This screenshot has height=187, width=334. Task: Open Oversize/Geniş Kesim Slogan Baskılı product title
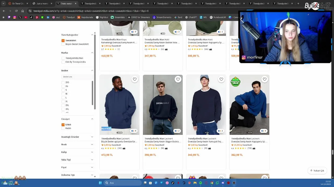pyautogui.click(x=163, y=140)
